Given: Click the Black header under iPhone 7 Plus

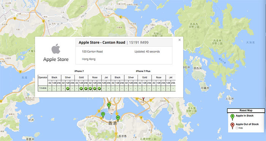Looking at the screenshot, I should click(117, 77).
